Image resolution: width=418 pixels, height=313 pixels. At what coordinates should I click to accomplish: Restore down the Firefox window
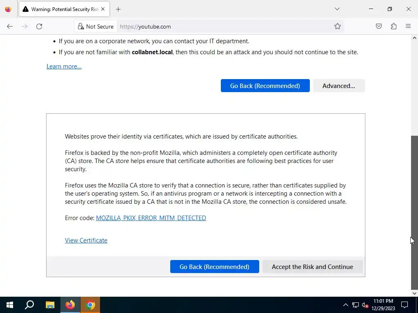(390, 9)
